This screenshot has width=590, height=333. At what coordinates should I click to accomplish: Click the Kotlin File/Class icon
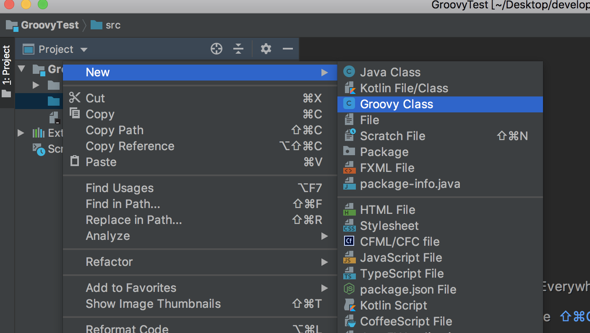(349, 88)
